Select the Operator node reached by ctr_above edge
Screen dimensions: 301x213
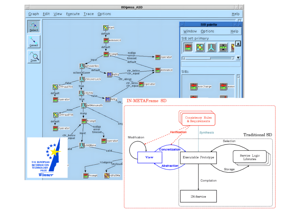(x=141, y=84)
